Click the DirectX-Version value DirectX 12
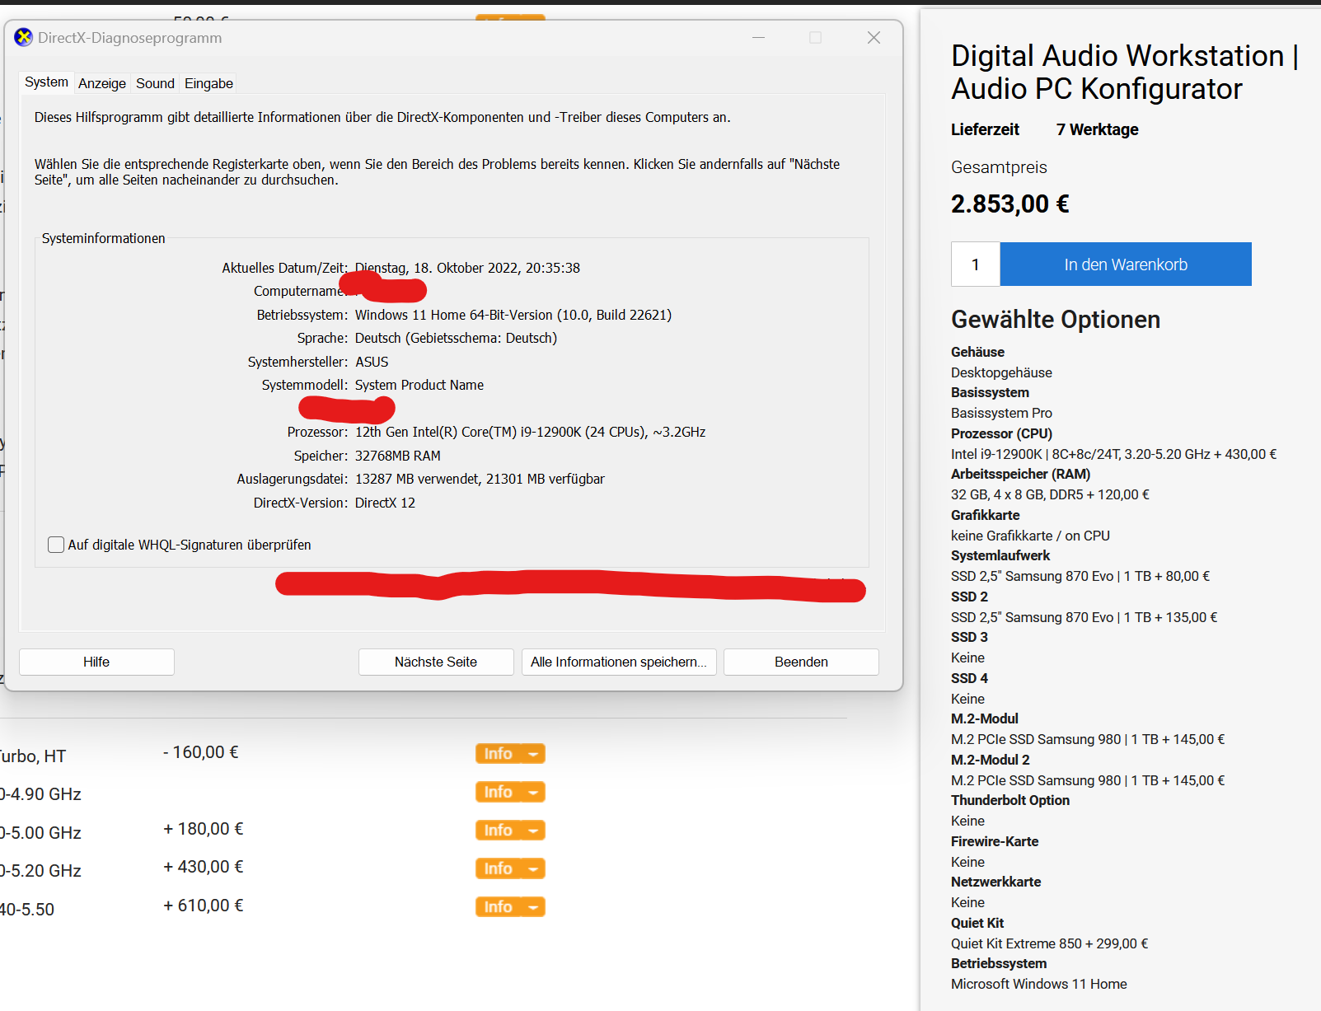Screen dimensions: 1321x1011 click(385, 503)
